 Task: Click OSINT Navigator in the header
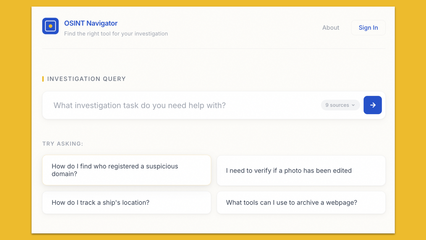[91, 23]
